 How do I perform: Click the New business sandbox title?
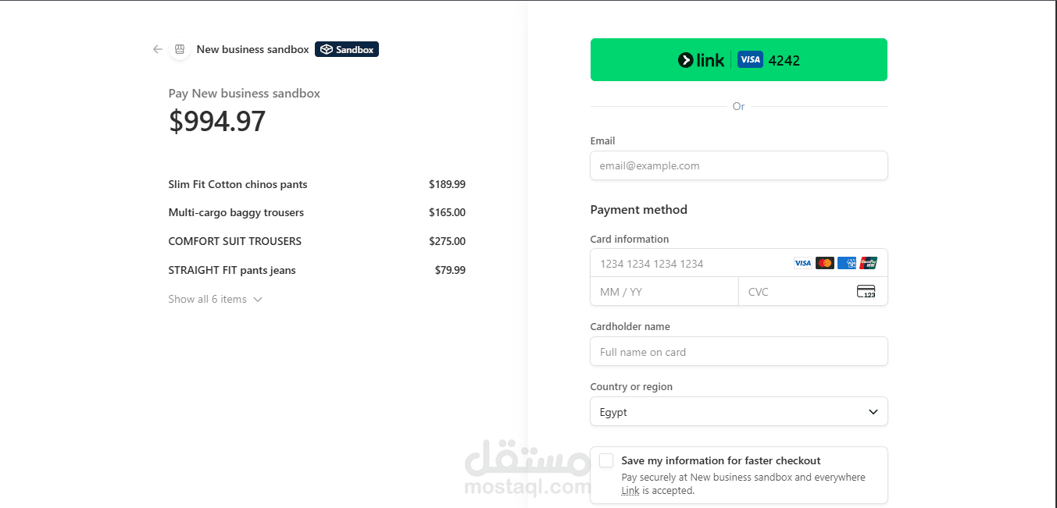point(252,49)
